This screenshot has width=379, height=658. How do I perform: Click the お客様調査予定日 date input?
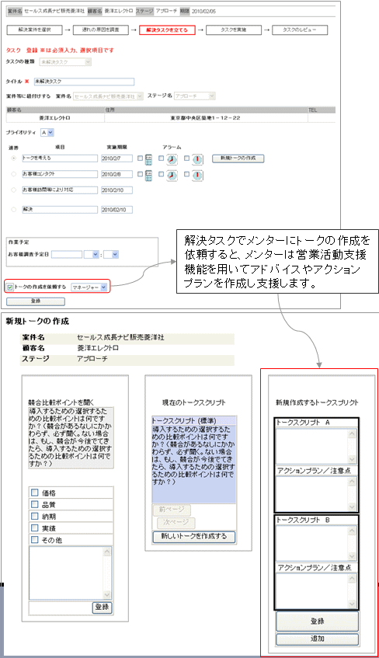[x=67, y=254]
